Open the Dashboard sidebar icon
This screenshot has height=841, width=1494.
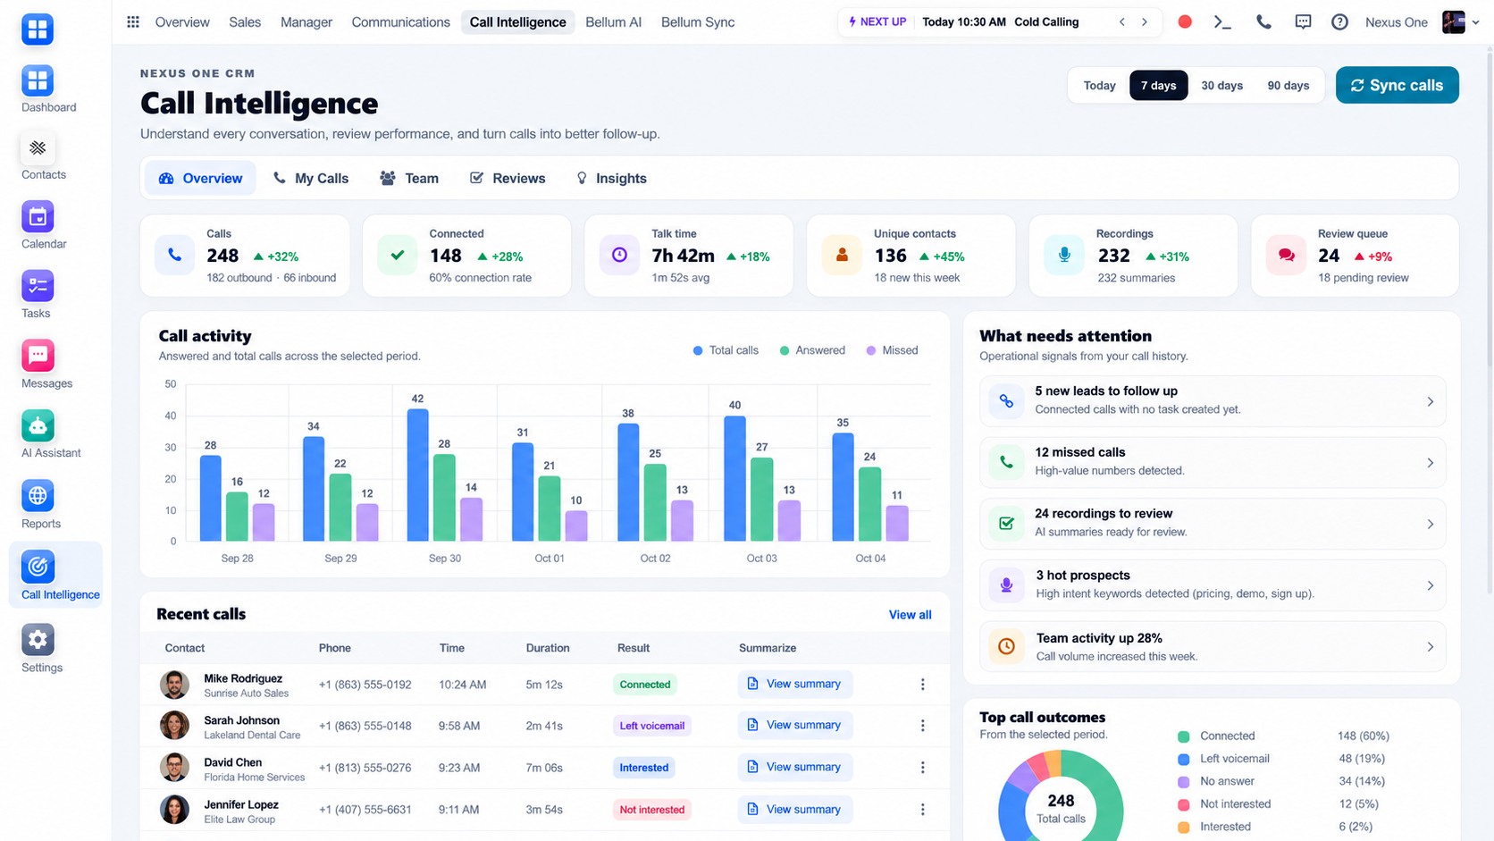click(x=38, y=80)
